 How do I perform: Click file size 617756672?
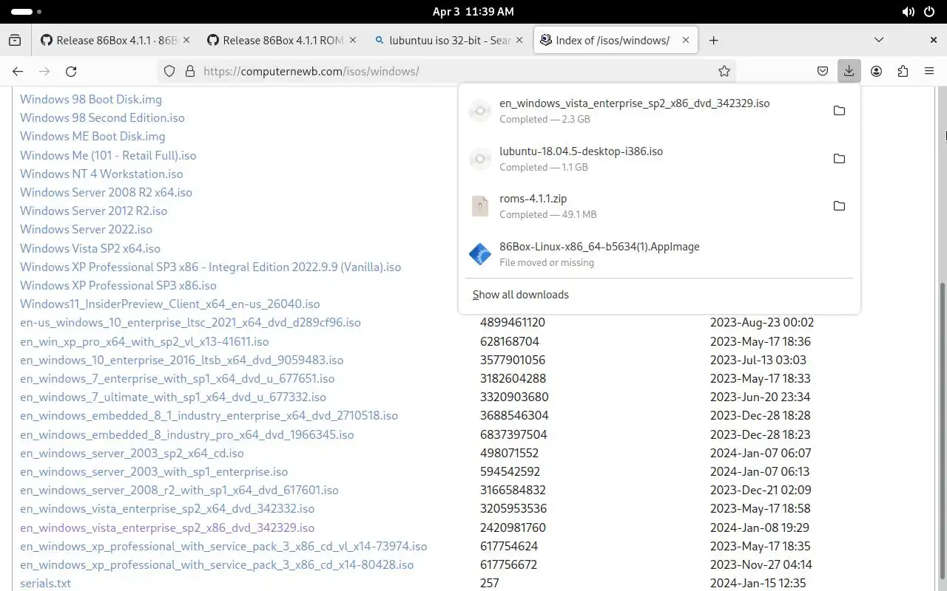(x=509, y=564)
